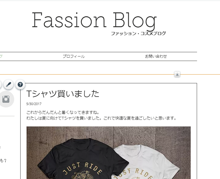Viewport: 220px width, 179px height.
Task: Click the partially visible round button beside paintbrush
Action: coord(1,85)
